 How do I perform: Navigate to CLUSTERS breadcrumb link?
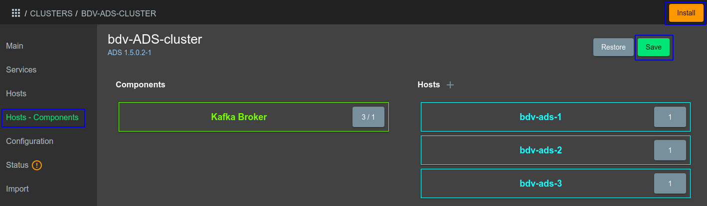51,13
